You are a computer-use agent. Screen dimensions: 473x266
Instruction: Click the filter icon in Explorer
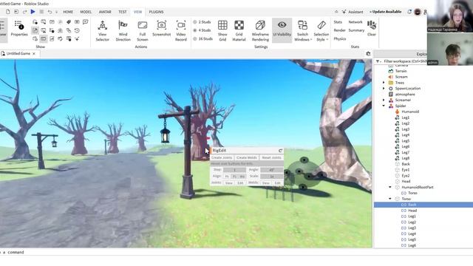378,61
